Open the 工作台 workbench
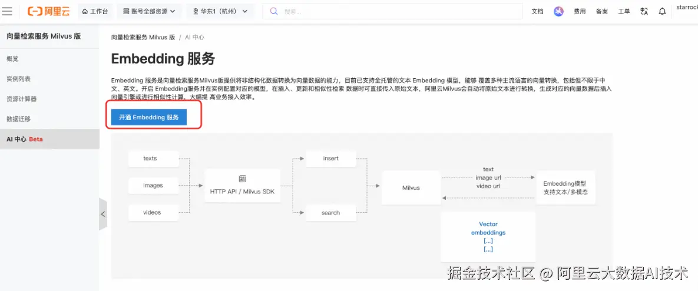The image size is (698, 291). click(95, 12)
